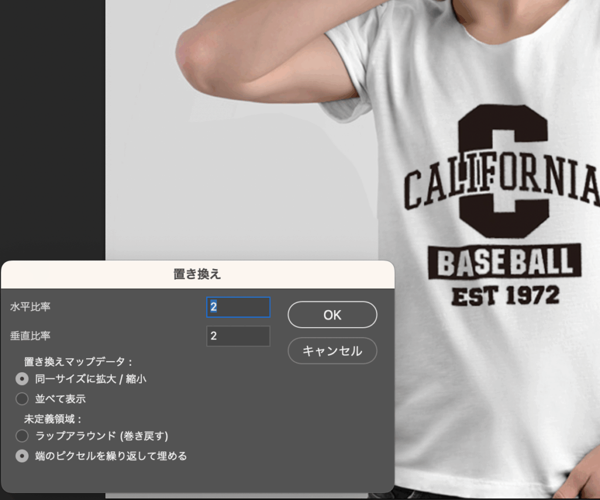Click the 水平比率 label text

[34, 307]
